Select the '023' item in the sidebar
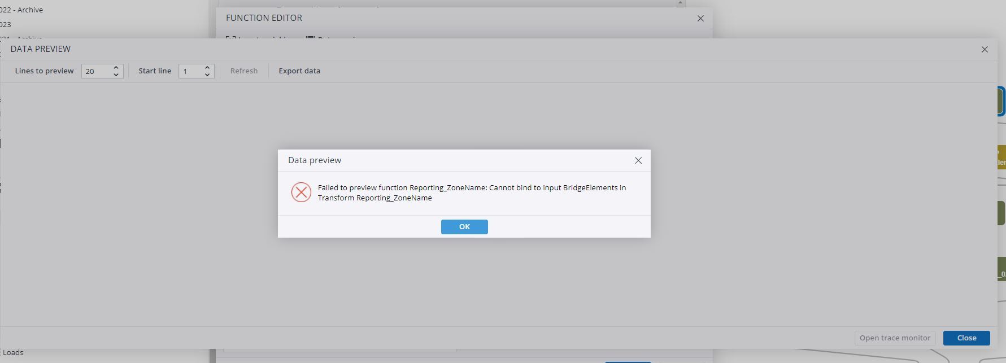 [x=6, y=24]
